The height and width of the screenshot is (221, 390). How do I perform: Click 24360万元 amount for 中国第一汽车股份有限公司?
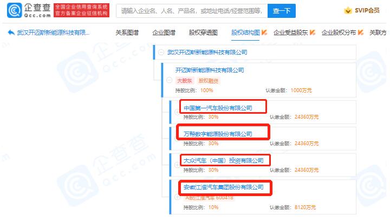pos(307,117)
